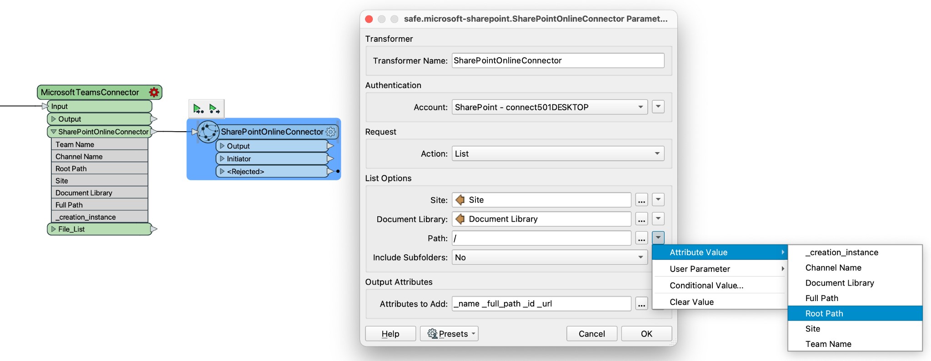Click the Site attribute arrow icon

coord(460,200)
